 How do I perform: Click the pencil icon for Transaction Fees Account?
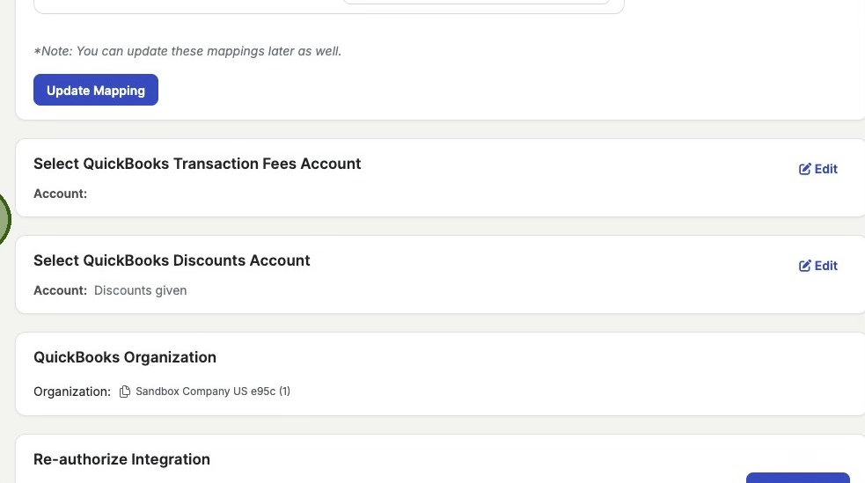[x=804, y=169]
